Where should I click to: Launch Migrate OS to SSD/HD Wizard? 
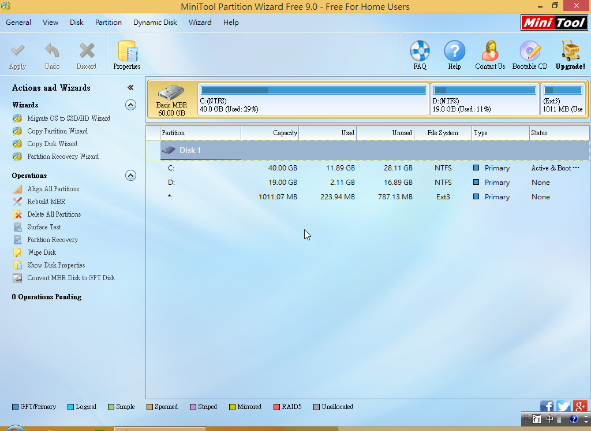pyautogui.click(x=68, y=118)
